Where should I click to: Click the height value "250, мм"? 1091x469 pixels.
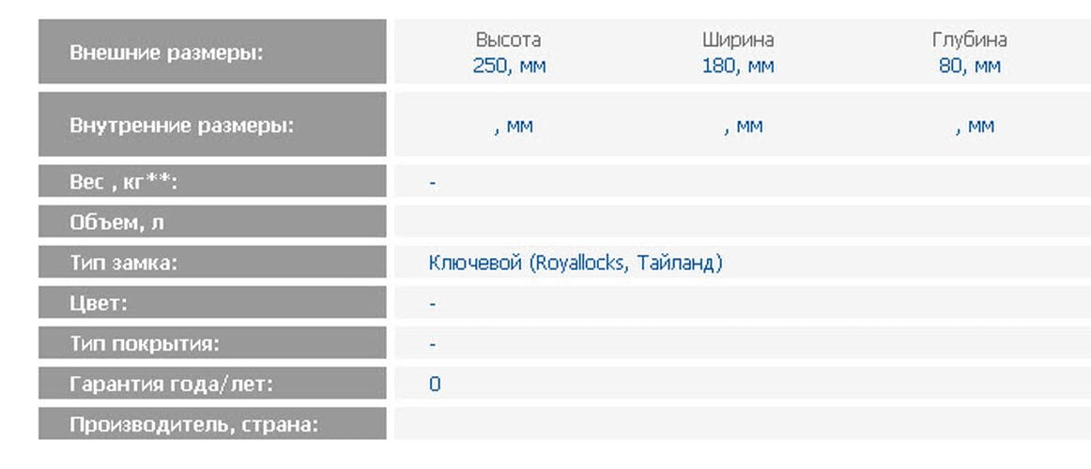[x=509, y=67]
